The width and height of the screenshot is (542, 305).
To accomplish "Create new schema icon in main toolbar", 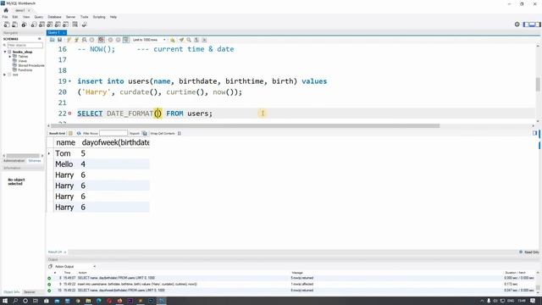I will [x=34, y=25].
